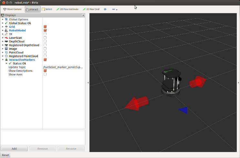The height and width of the screenshot is (158, 240).
Task: Select the Move Camera tool
Action: tap(12, 9)
